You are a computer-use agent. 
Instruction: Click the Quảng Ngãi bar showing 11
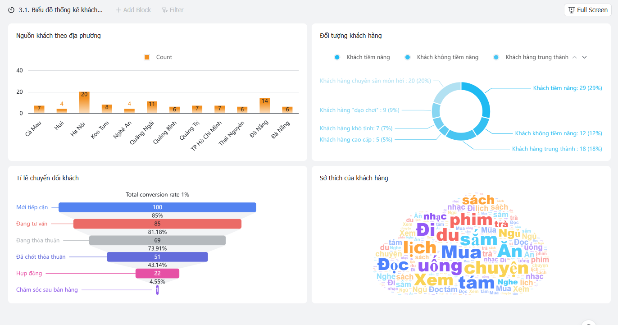click(x=152, y=107)
